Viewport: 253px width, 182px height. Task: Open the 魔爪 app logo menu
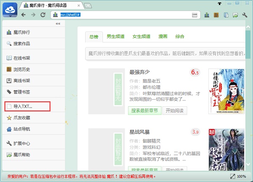coord(9,9)
